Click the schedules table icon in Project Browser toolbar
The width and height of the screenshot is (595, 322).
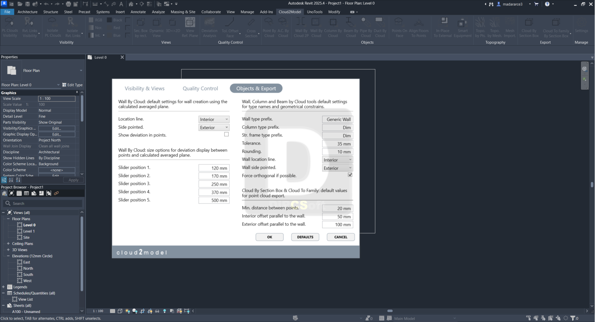[26, 193]
